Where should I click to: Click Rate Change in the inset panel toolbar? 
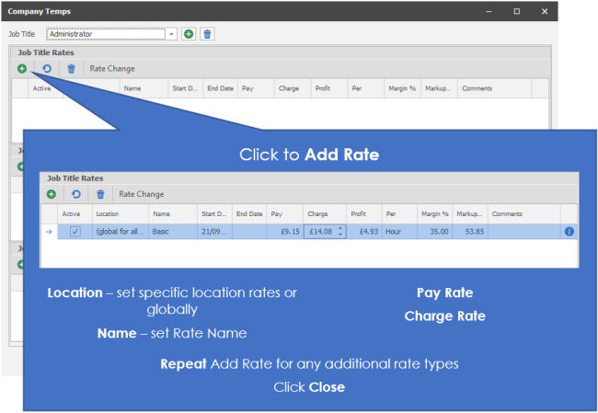click(x=142, y=194)
